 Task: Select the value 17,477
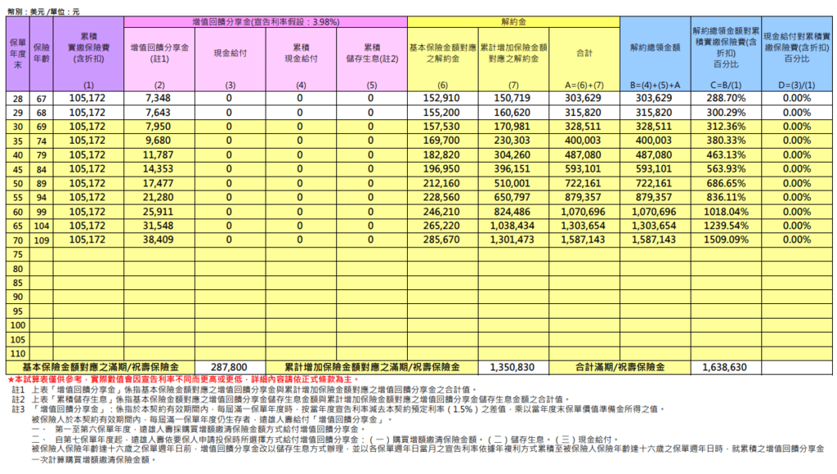coord(158,183)
